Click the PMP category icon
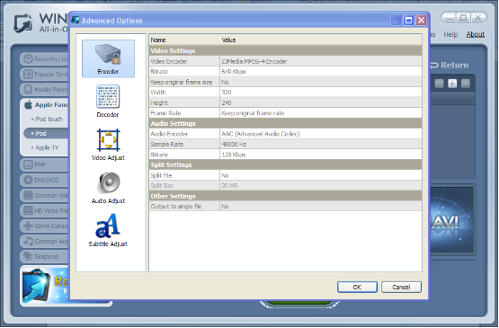The width and height of the screenshot is (499, 328). coord(29,164)
